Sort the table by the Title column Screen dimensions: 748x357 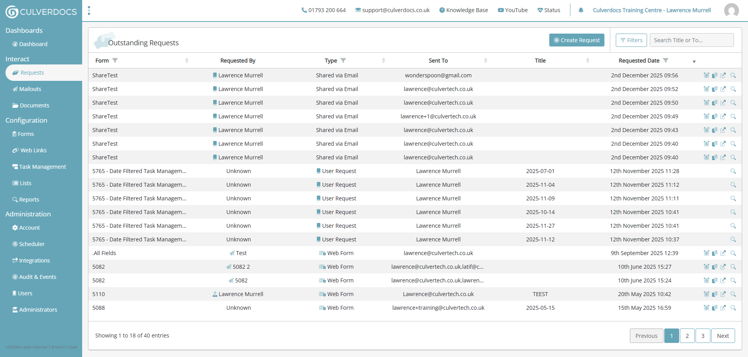click(x=588, y=61)
